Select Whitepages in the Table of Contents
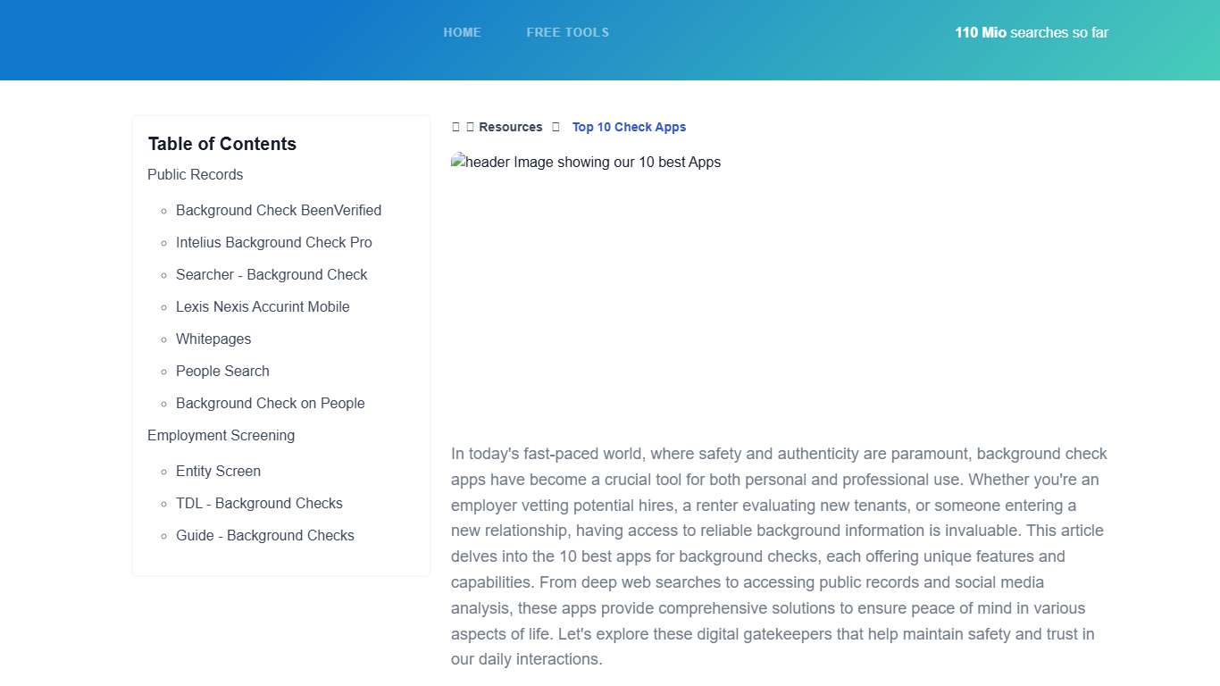Screen dimensions: 1220x686 (213, 339)
